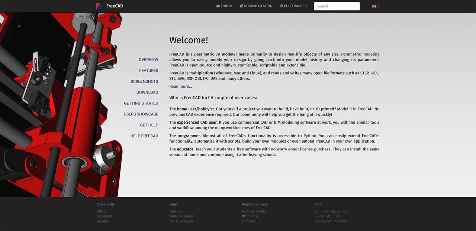Open the FORUM menu item

pyautogui.click(x=224, y=6)
